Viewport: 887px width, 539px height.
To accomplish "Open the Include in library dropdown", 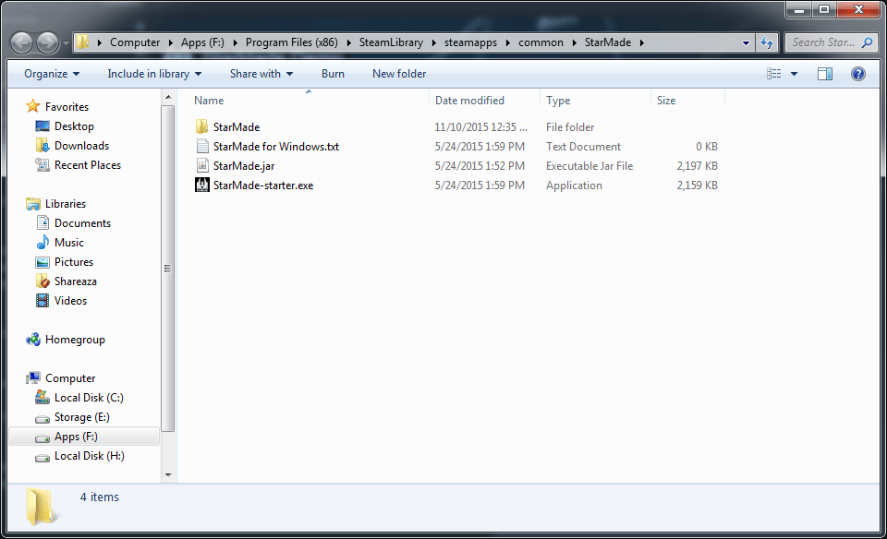I will 154,74.
